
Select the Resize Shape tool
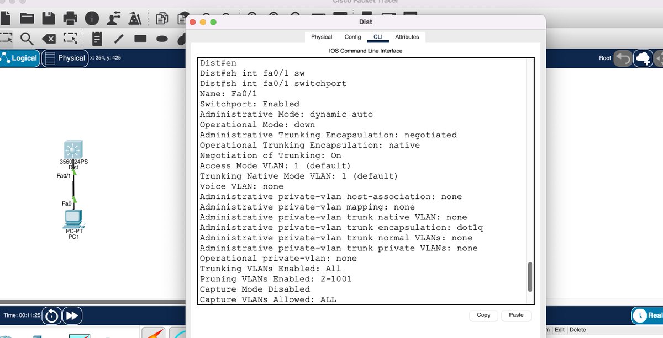(x=70, y=39)
